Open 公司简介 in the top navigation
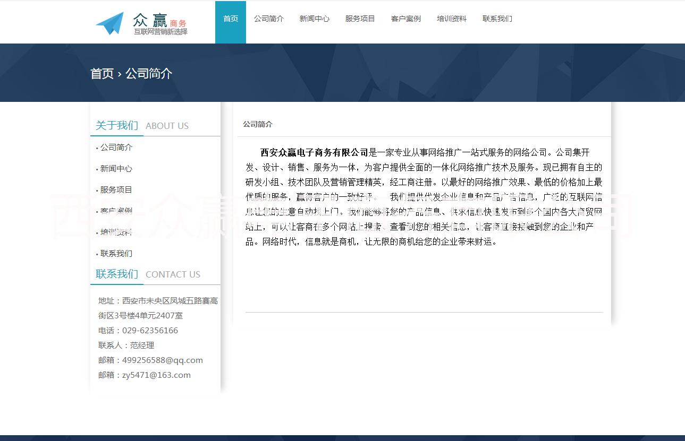The height and width of the screenshot is (441, 685). tap(269, 19)
